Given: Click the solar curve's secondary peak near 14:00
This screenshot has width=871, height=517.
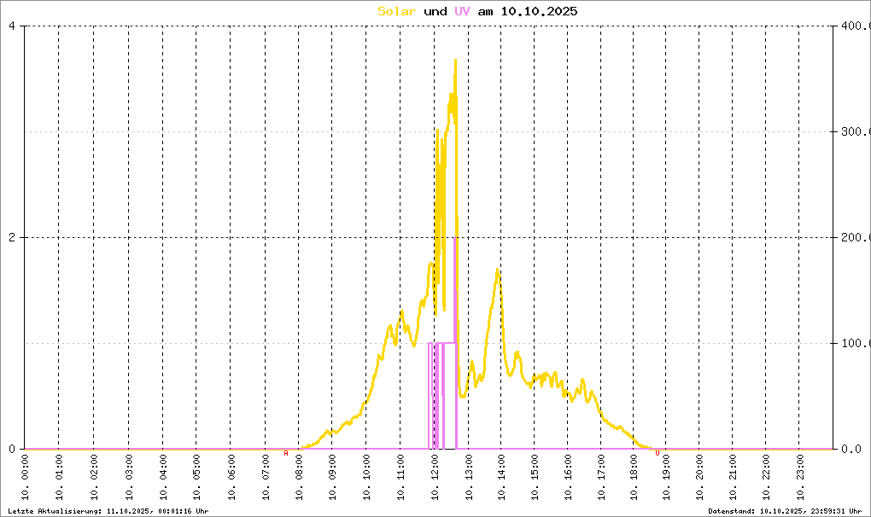Looking at the screenshot, I should tap(497, 271).
